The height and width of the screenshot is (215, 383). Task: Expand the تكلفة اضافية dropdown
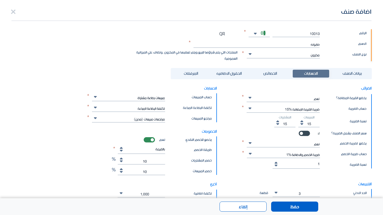point(121,193)
